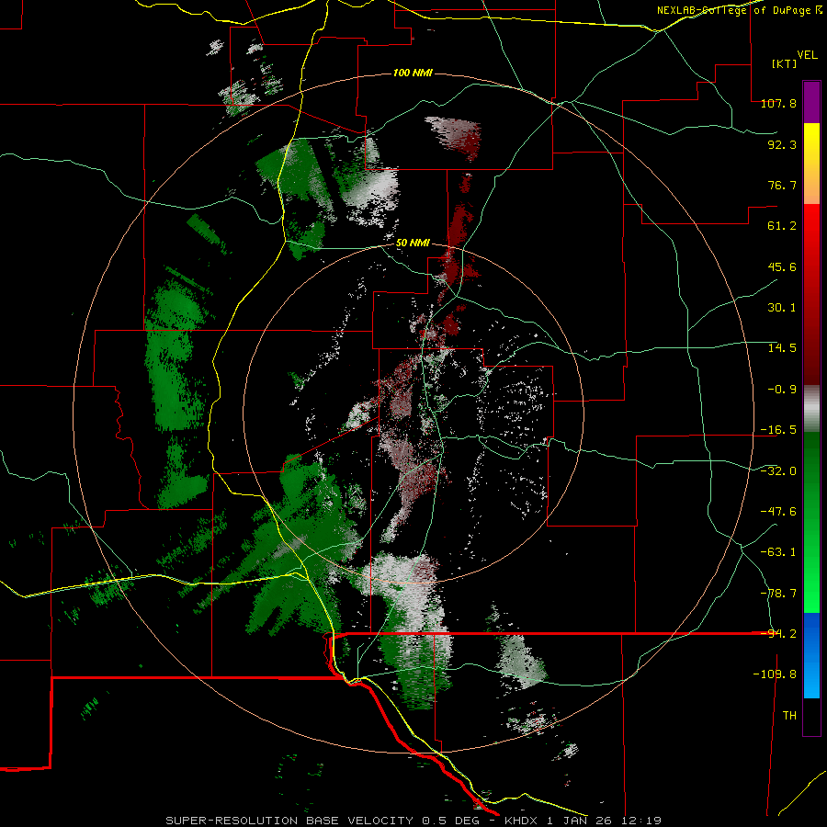Click the blue segment of velocity color bar
Image resolution: width=827 pixels, height=827 pixels.
pyautogui.click(x=811, y=655)
